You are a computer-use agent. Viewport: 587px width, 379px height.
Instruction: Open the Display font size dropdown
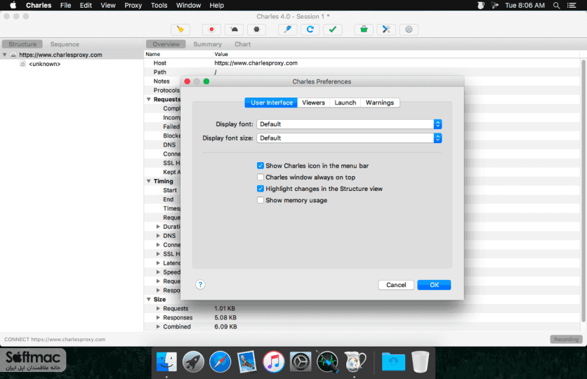[x=349, y=138]
